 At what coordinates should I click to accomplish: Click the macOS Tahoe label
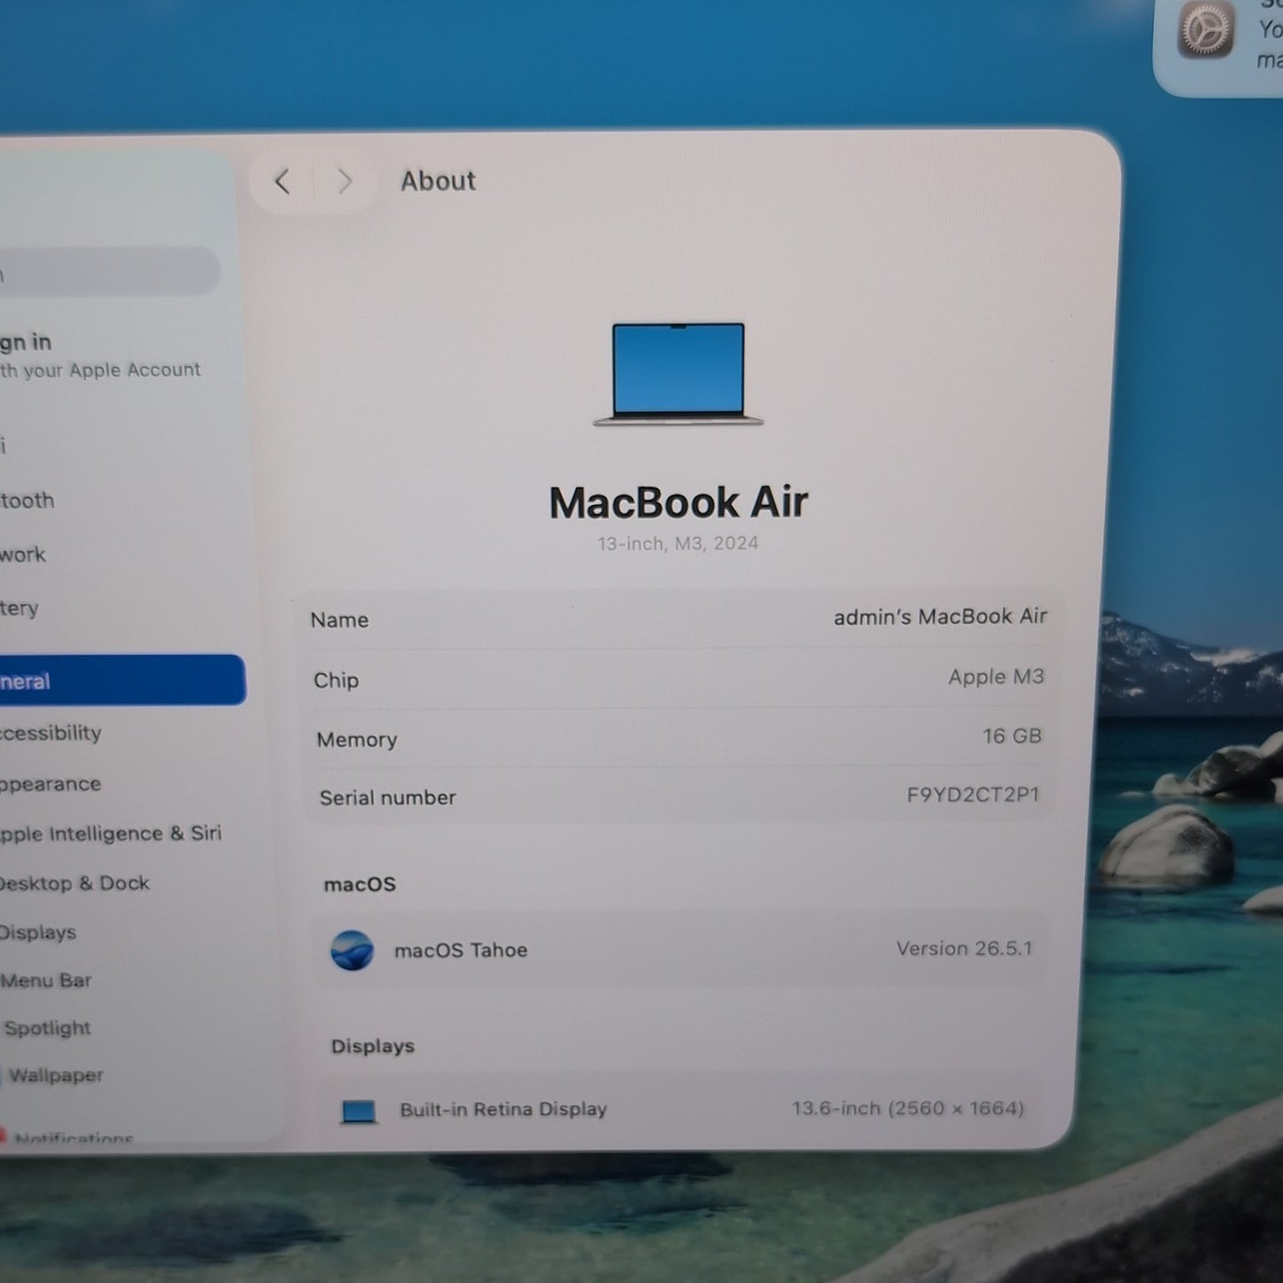click(x=461, y=950)
